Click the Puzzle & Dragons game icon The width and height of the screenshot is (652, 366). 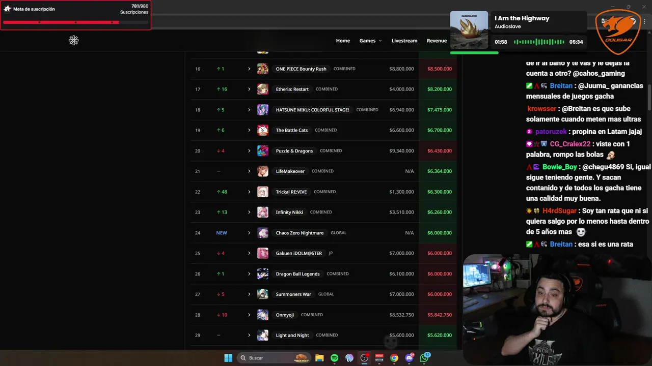click(x=263, y=150)
